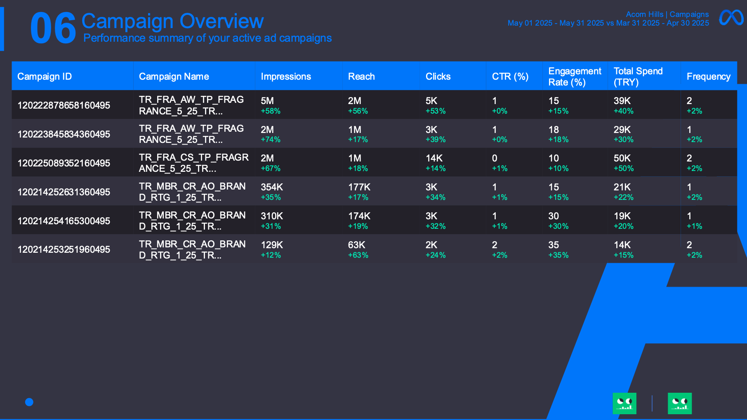Click the 29K total spend value
747x420 pixels.
point(622,130)
